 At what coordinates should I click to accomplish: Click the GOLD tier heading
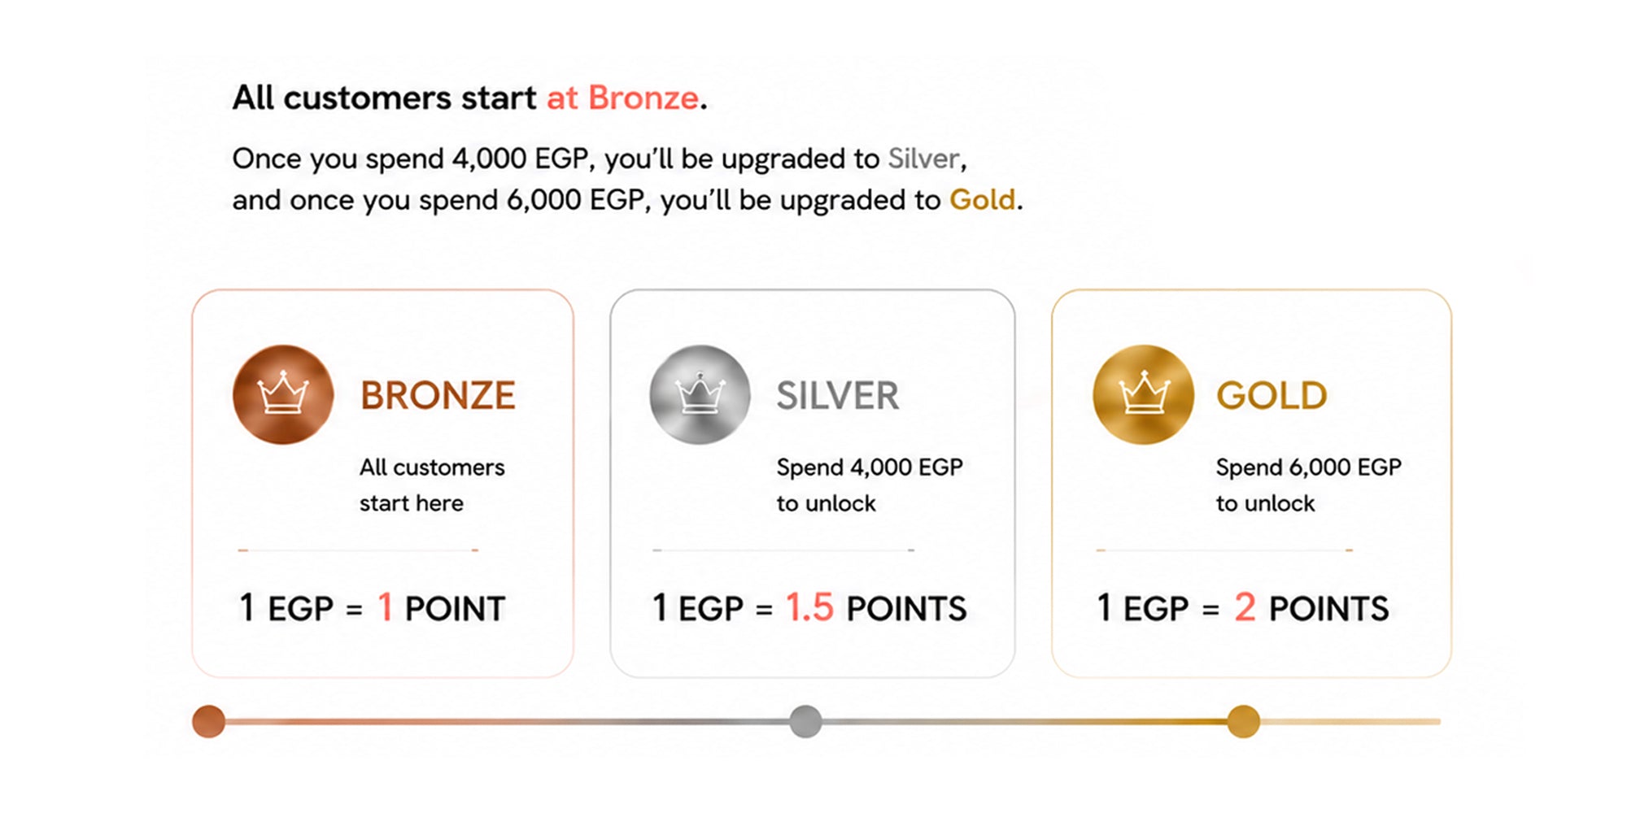point(1272,396)
